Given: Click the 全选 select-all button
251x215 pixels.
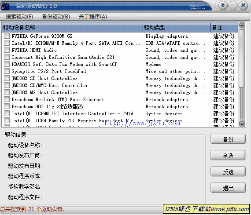Looking at the screenshot, I should pos(228,155).
